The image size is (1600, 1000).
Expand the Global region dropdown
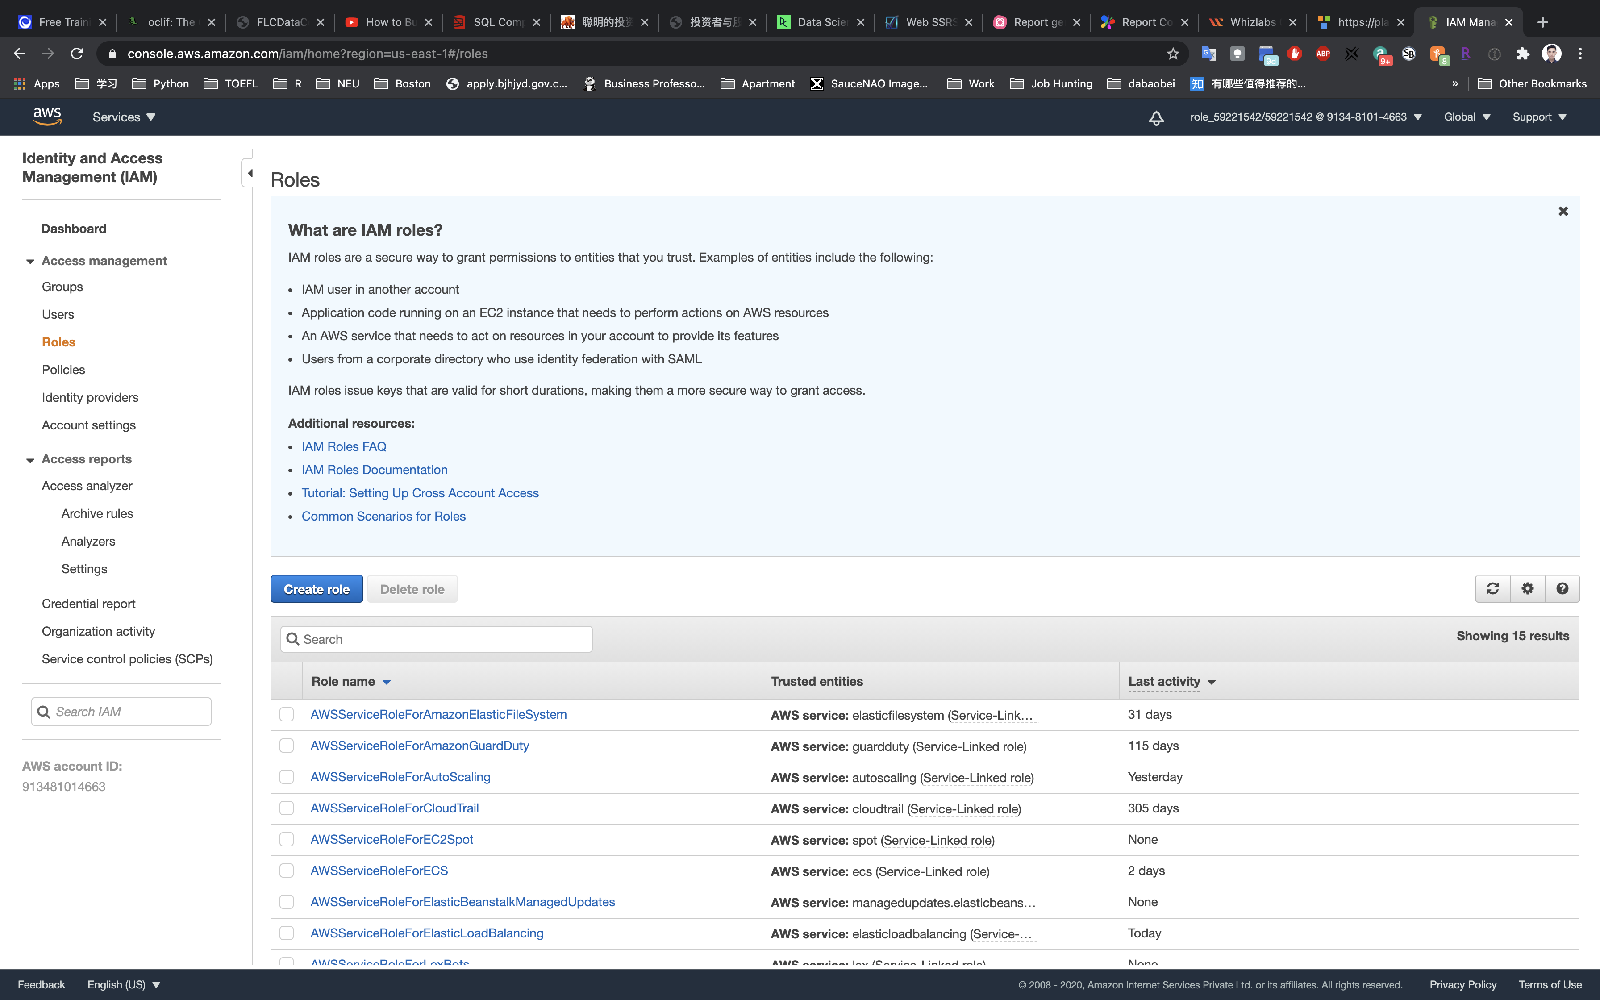click(x=1467, y=117)
